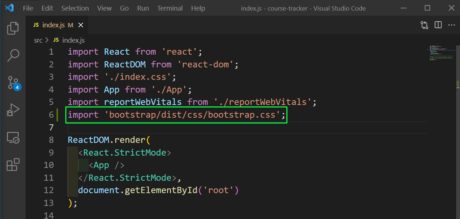Image resolution: width=460 pixels, height=219 pixels.
Task: Open the Terminal menu
Action: [170, 8]
